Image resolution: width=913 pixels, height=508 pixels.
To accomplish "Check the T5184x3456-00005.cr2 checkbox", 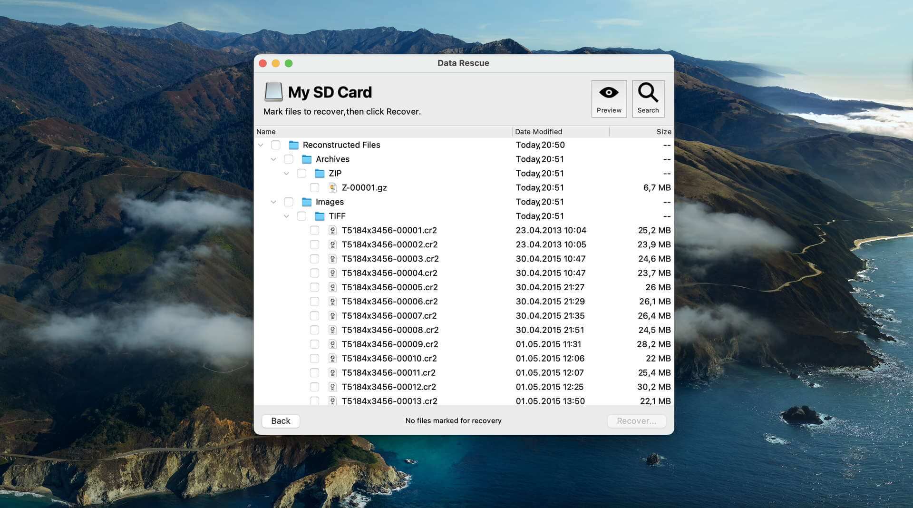I will (x=314, y=287).
